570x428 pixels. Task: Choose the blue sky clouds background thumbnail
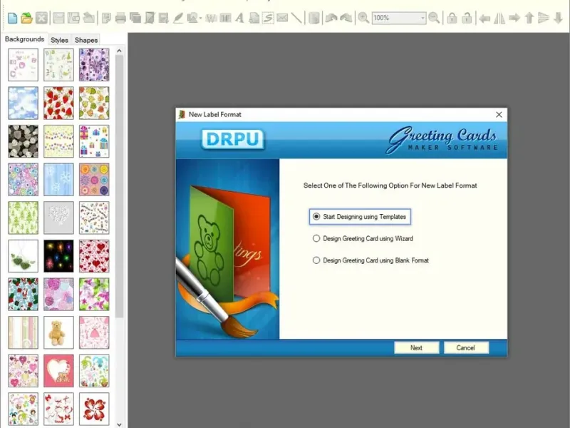coord(23,103)
